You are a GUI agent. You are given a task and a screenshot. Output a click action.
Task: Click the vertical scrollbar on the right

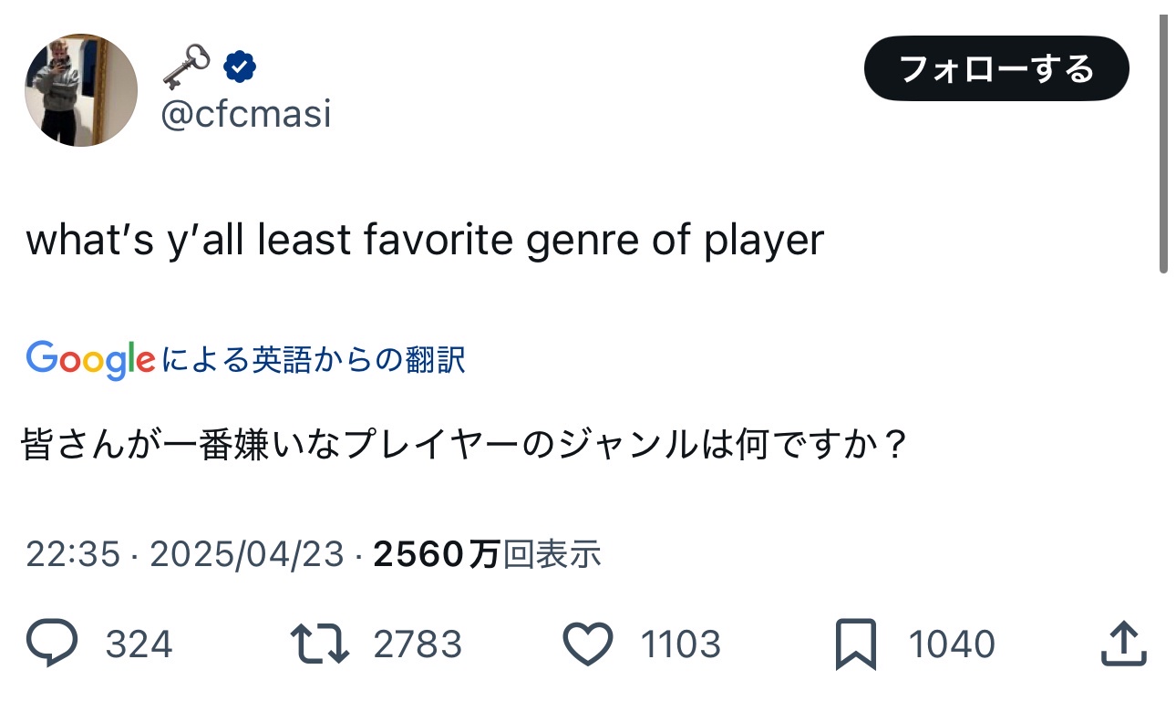[1163, 146]
